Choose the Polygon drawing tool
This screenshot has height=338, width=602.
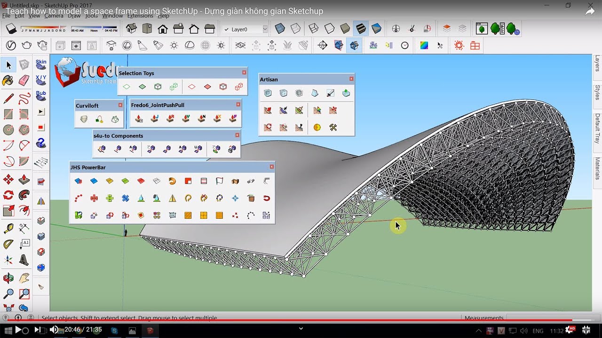(x=24, y=130)
